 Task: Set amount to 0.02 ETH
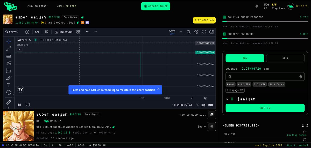click(244, 84)
